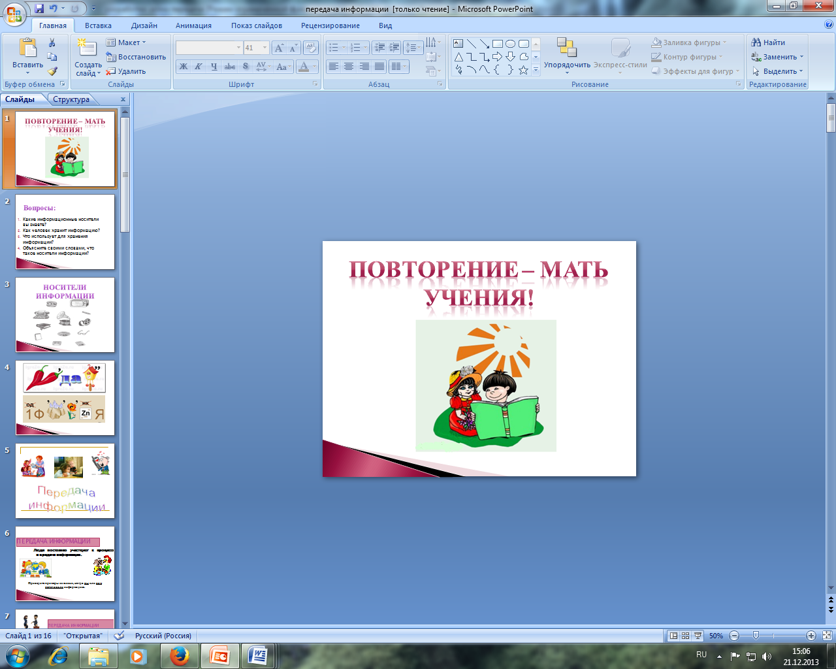Save via Quick Access toolbar icon
This screenshot has height=669, width=836.
tap(39, 8)
